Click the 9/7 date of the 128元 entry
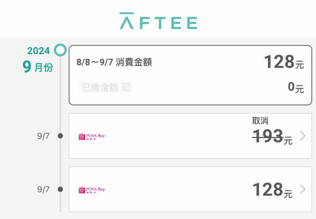316x219 pixels. click(44, 190)
